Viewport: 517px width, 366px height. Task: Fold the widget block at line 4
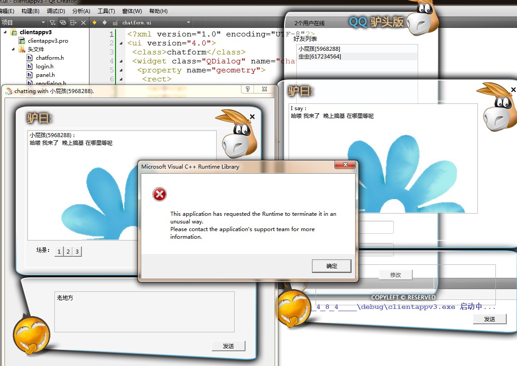121,61
